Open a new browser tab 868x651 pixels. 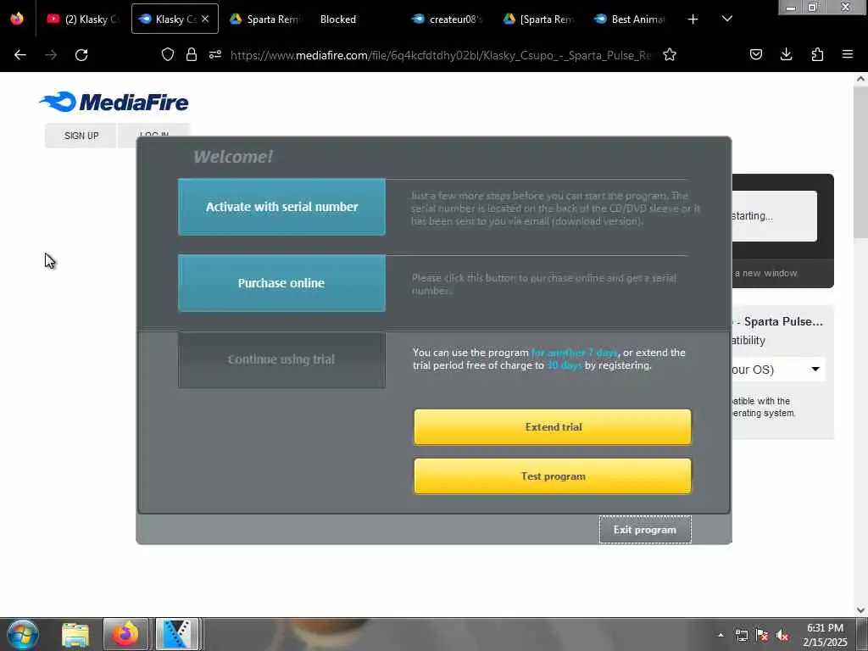pyautogui.click(x=693, y=19)
